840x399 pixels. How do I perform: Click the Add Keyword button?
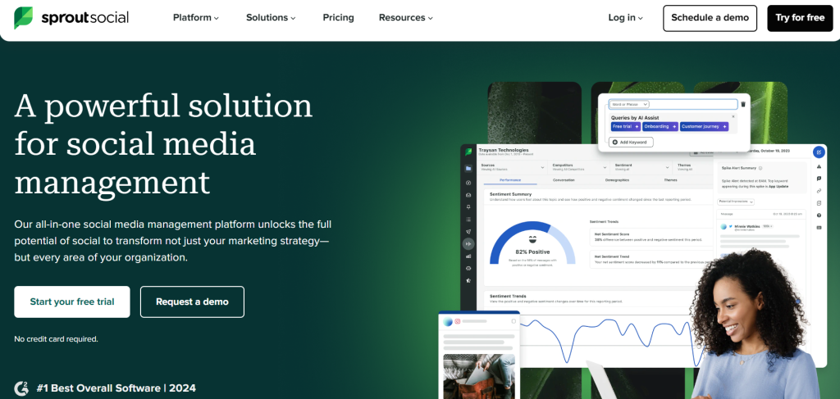coord(631,143)
